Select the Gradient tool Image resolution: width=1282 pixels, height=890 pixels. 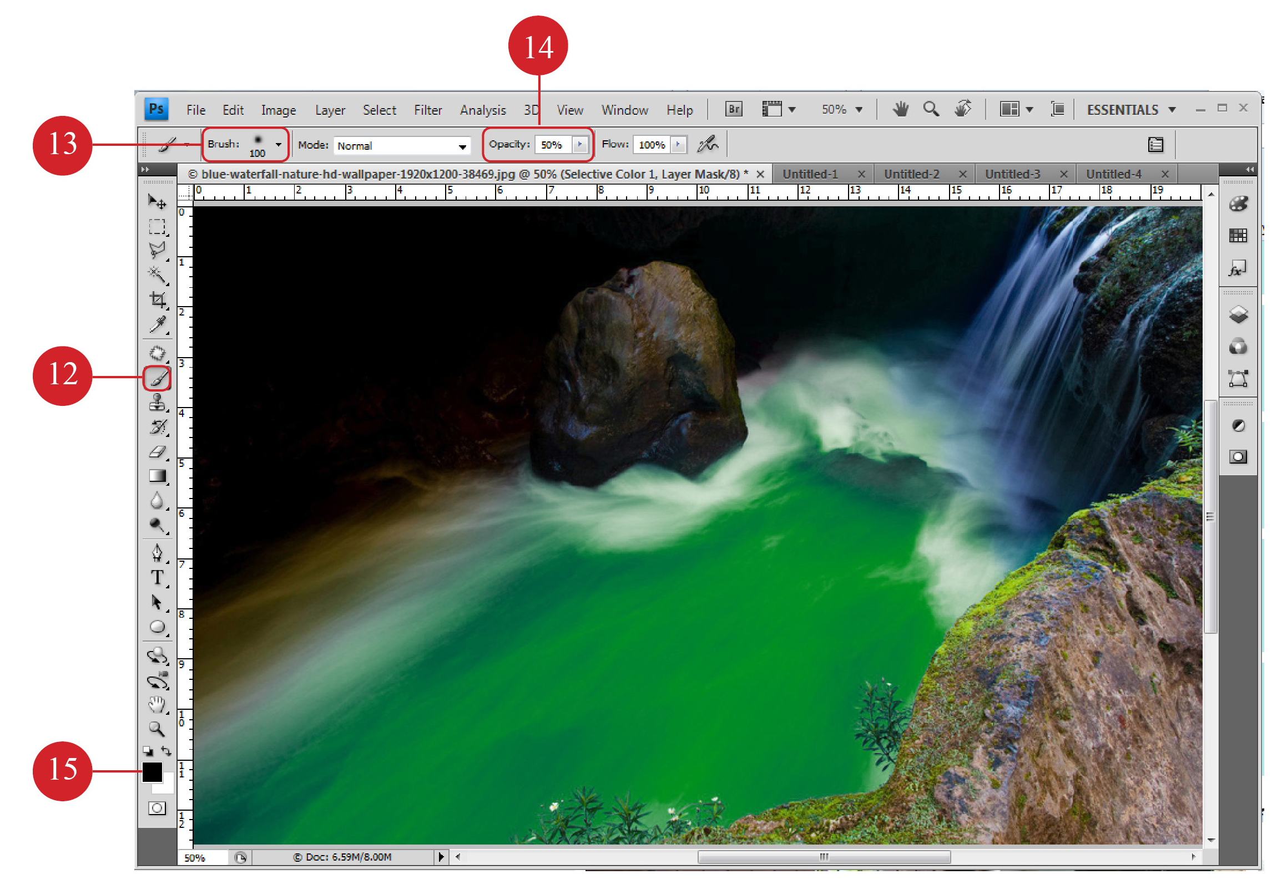coord(158,476)
